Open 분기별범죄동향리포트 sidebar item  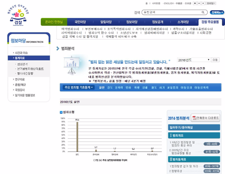[x=31, y=69]
